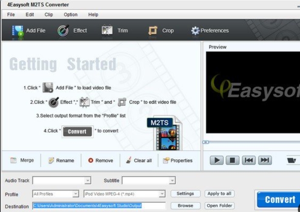The image size is (300, 212).
Task: Open the File menu
Action: [x=11, y=14]
